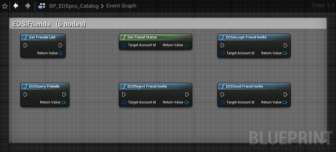Click EOSQuery Friends input exec pin
Viewport: 336px width, 152px height.
pos(25,94)
